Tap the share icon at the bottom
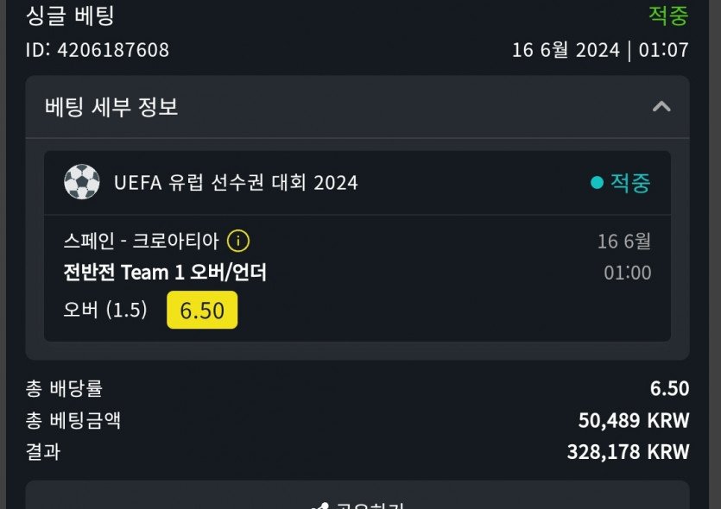721x509 pixels. tap(321, 506)
